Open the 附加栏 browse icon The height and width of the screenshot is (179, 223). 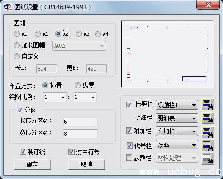click(208, 132)
